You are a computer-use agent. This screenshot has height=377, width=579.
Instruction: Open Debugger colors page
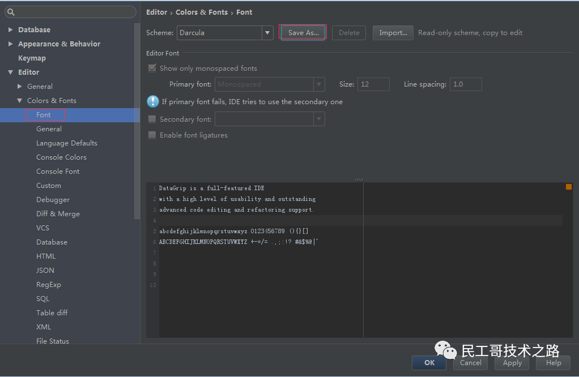[x=53, y=200]
